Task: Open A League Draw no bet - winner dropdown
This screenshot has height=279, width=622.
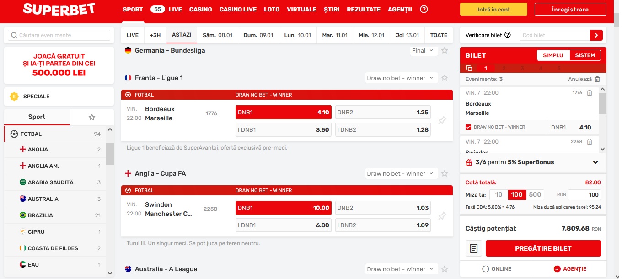Action: (x=401, y=269)
